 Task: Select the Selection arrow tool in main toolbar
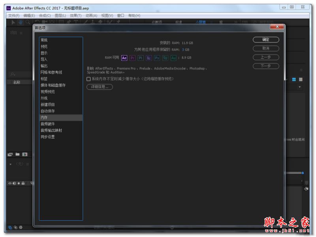[13, 22]
